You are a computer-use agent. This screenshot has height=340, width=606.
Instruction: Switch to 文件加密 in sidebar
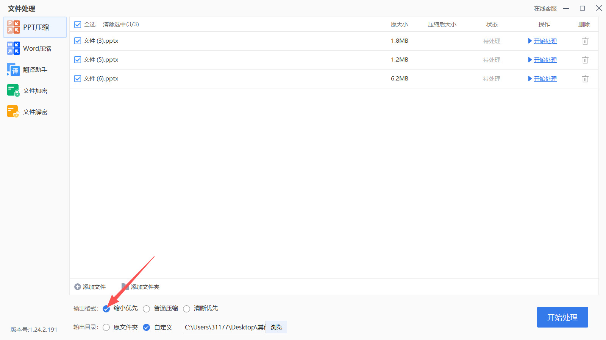click(35, 91)
